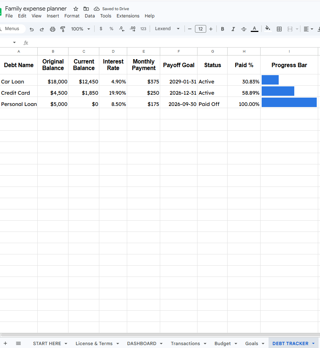Screen dimensions: 320x348
Task: Open the name box dropdown arrow
Action: (14, 42)
